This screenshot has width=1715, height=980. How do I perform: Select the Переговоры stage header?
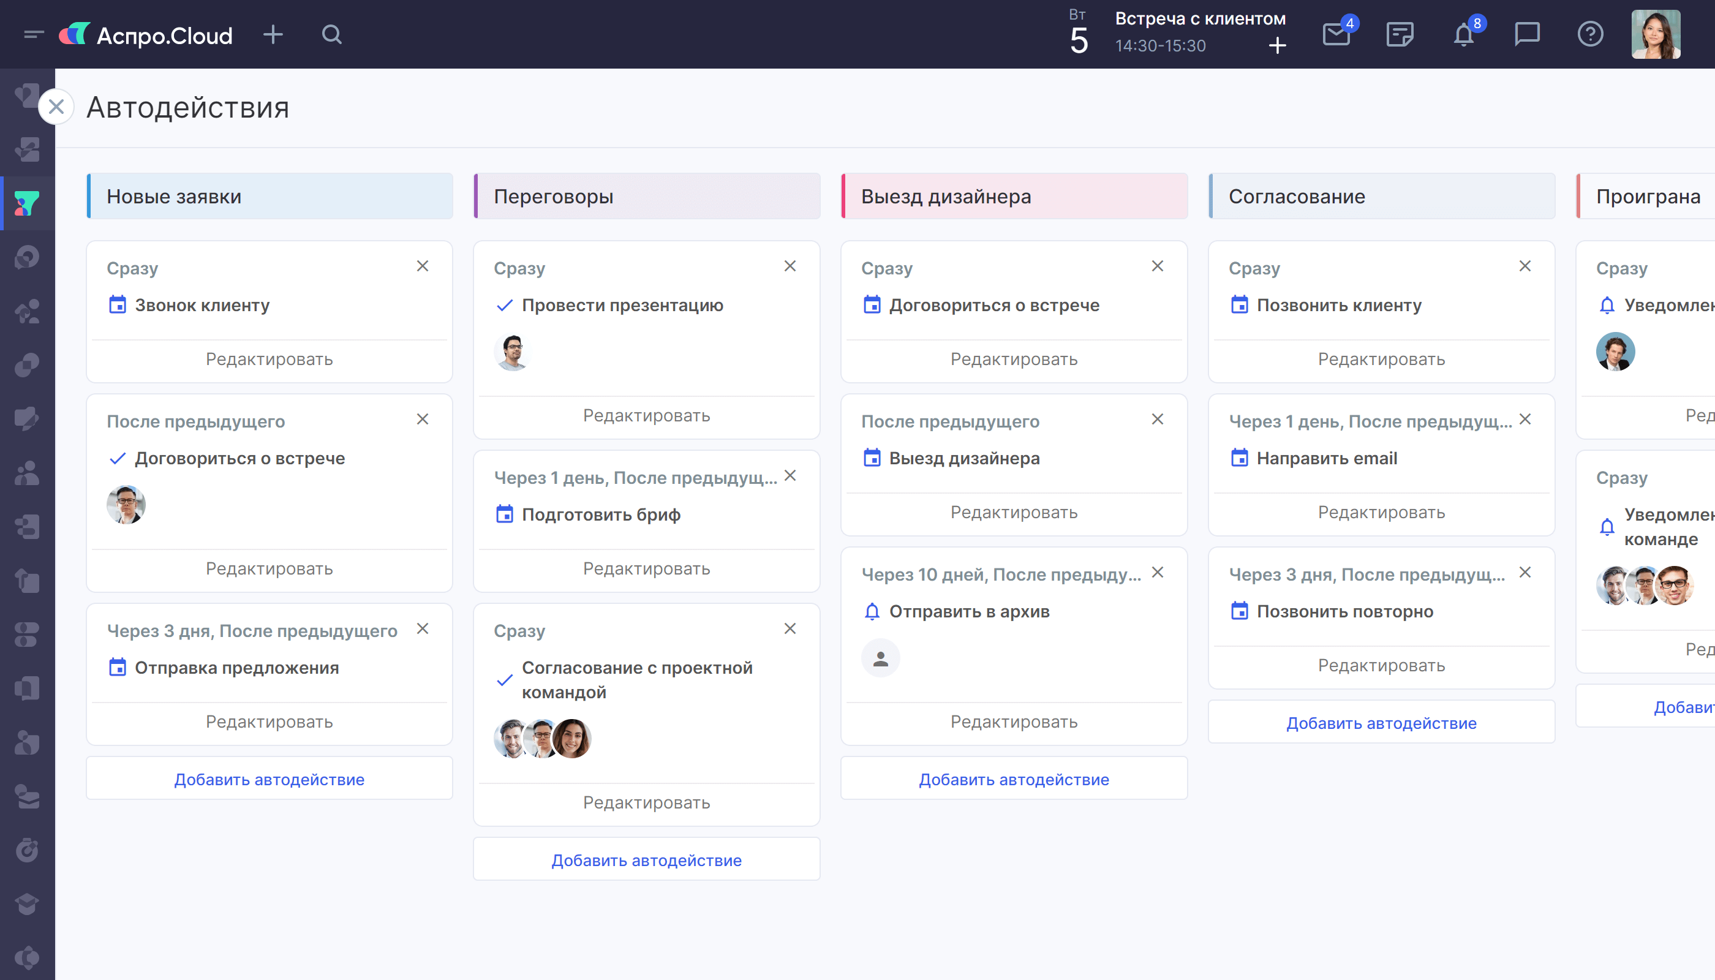[x=646, y=196]
